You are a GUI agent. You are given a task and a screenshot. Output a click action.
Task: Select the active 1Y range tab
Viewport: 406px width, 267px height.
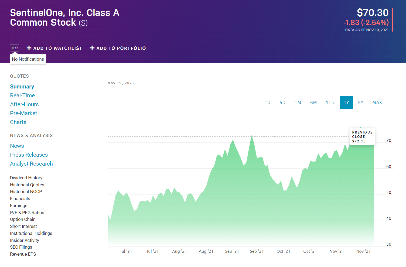(346, 102)
